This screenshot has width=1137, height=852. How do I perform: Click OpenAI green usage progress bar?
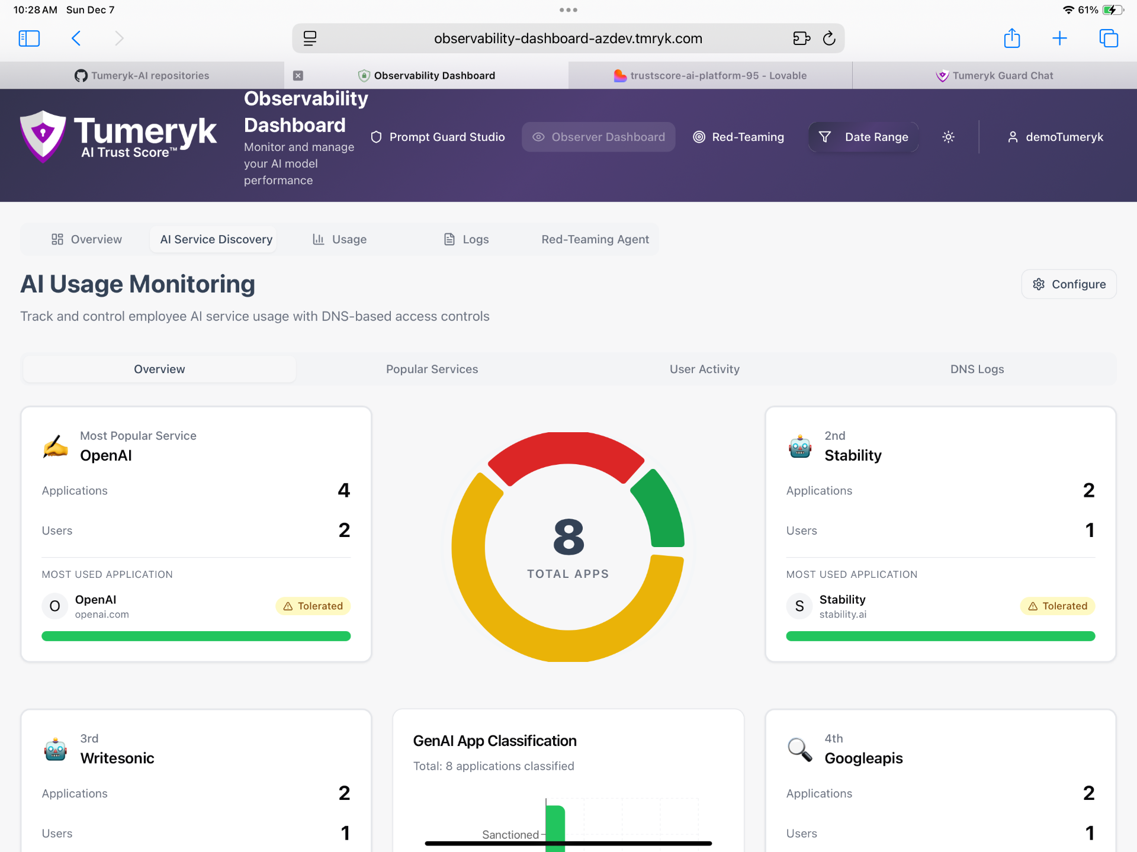click(196, 636)
